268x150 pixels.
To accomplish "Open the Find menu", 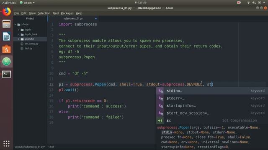I will point(56,13).
